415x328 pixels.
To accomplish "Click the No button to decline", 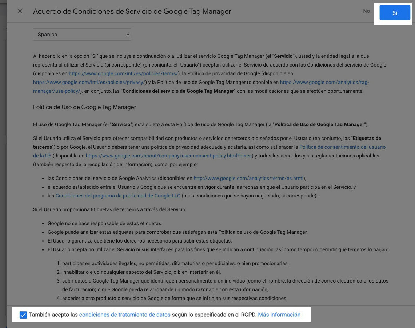I will tap(367, 11).
